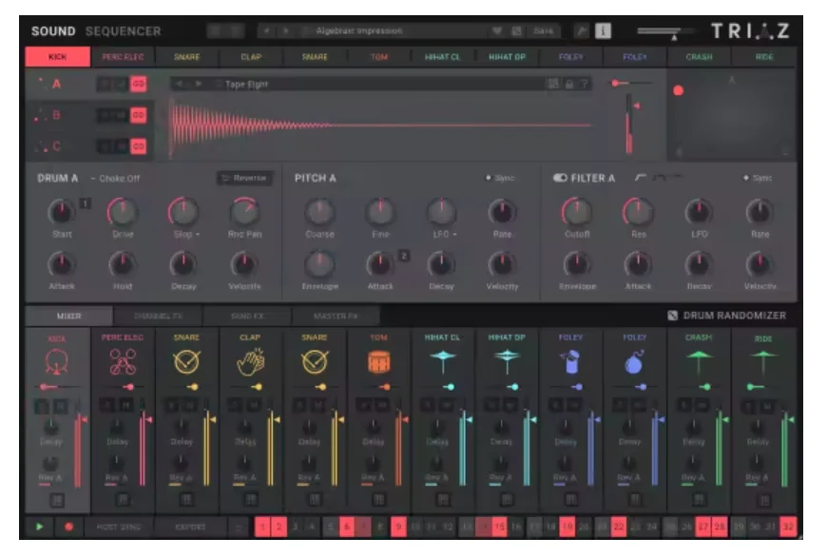
Task: Go to next preset arrow in top bar
Action: tap(285, 31)
